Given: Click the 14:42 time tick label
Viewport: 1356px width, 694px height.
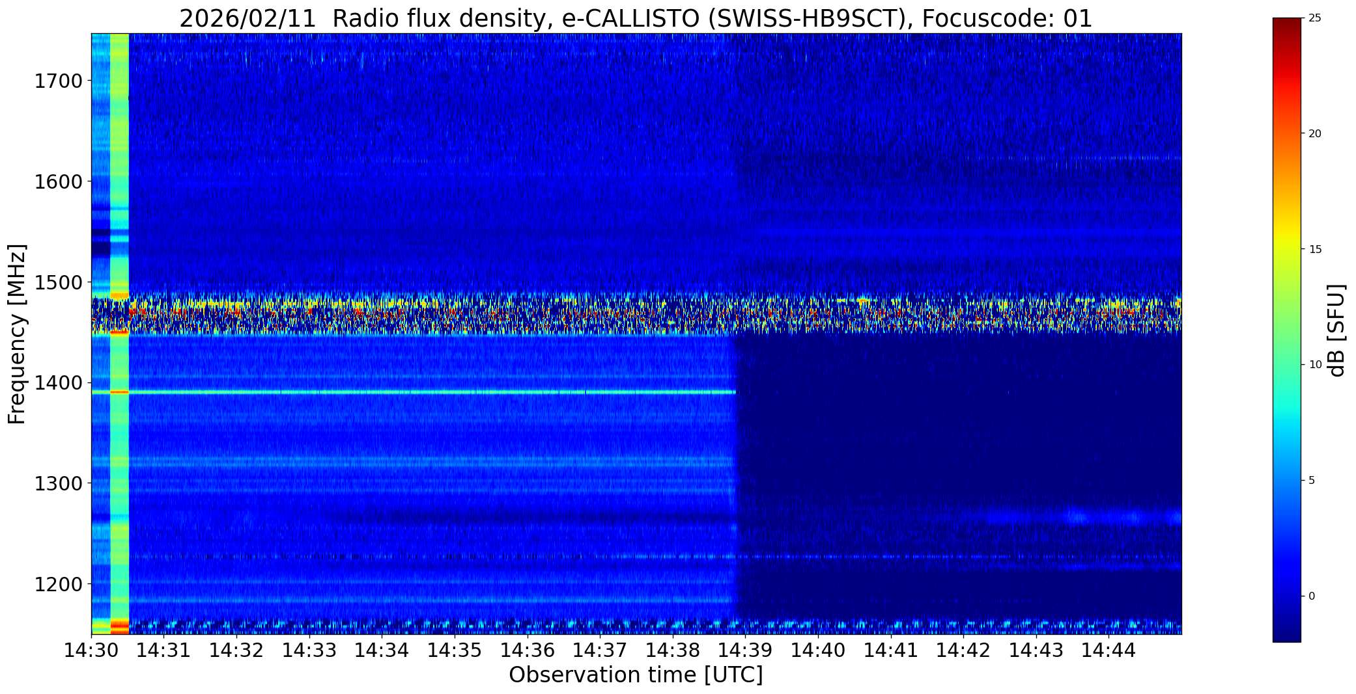Looking at the screenshot, I should click(963, 650).
